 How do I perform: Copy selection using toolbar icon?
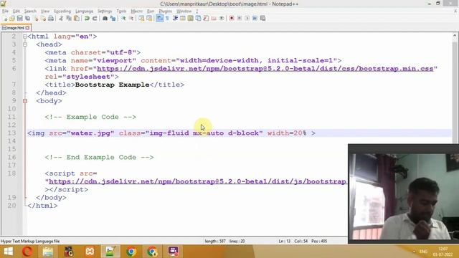tap(69, 19)
